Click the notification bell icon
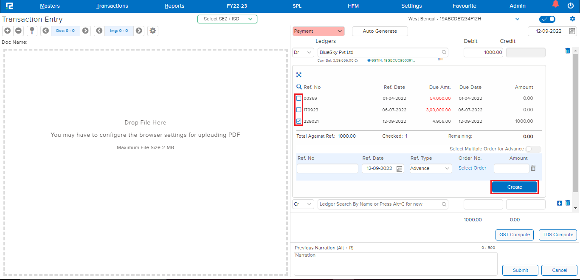The width and height of the screenshot is (580, 280). pos(556,5)
